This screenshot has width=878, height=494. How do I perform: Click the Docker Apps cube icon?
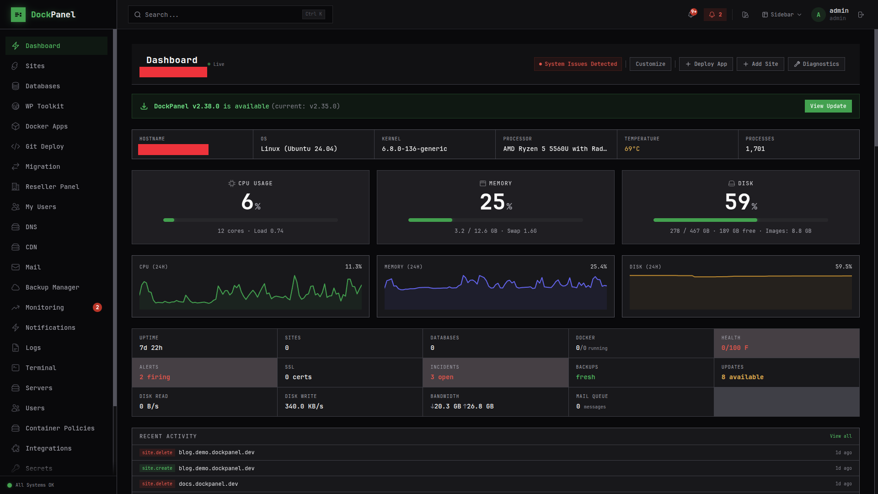[x=16, y=126]
